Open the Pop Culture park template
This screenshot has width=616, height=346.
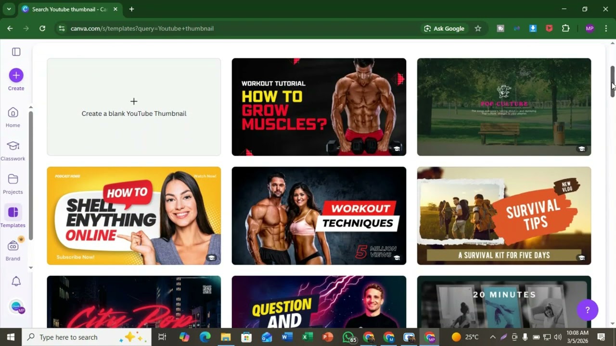coord(504,107)
